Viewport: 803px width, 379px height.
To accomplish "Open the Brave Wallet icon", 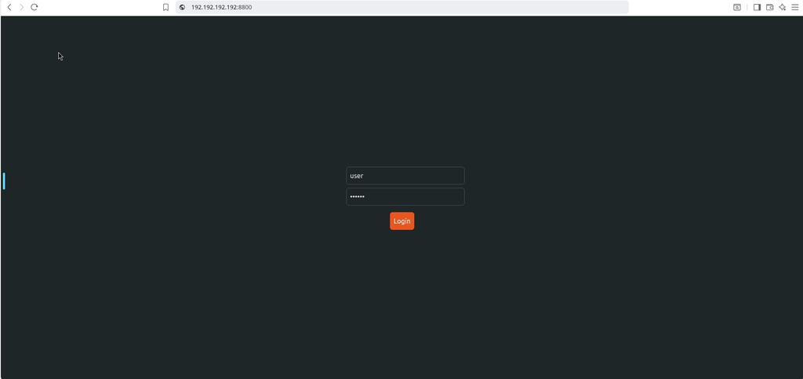I will [x=770, y=7].
